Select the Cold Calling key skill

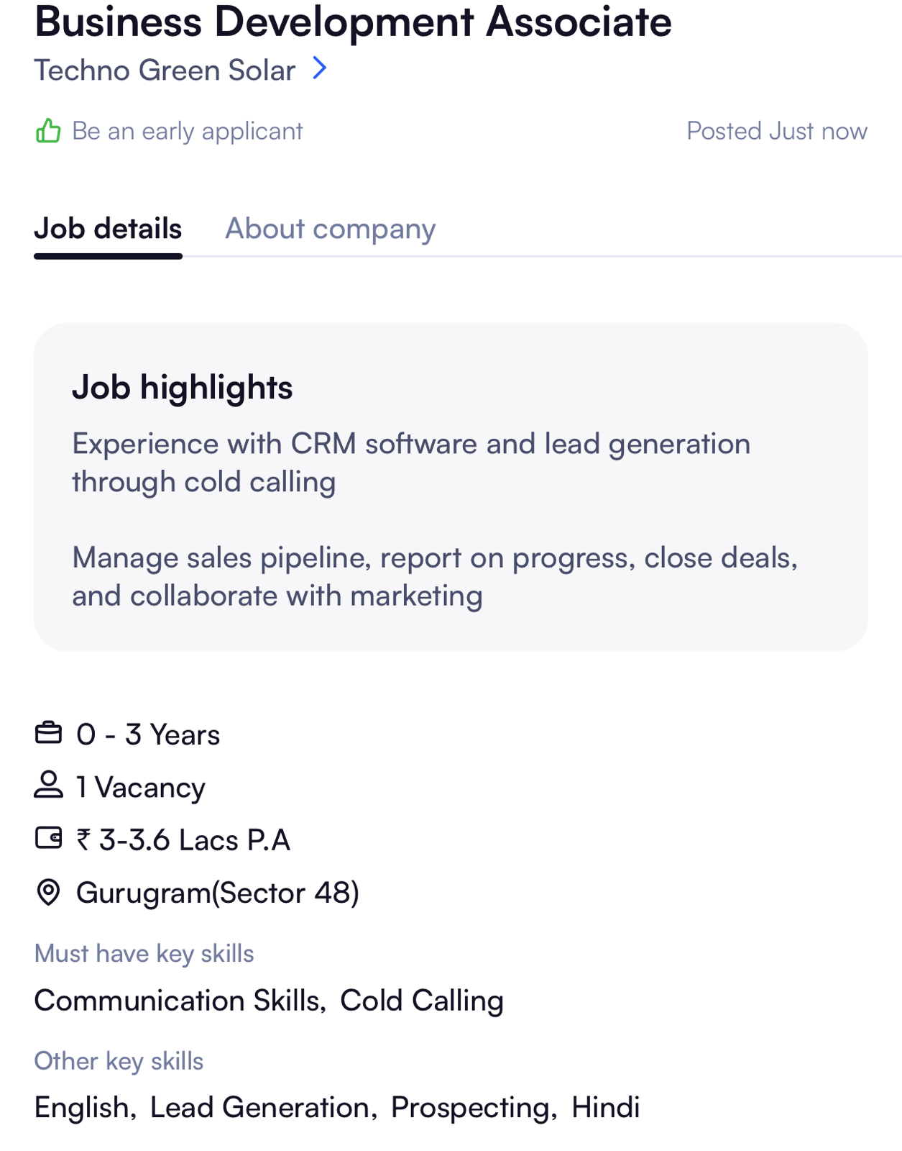click(x=421, y=1001)
